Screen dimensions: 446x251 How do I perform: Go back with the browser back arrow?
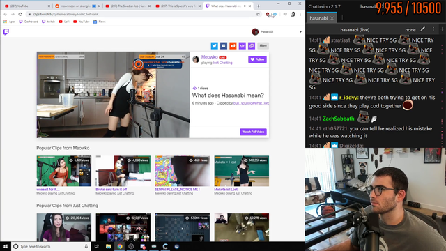pyautogui.click(x=5, y=14)
